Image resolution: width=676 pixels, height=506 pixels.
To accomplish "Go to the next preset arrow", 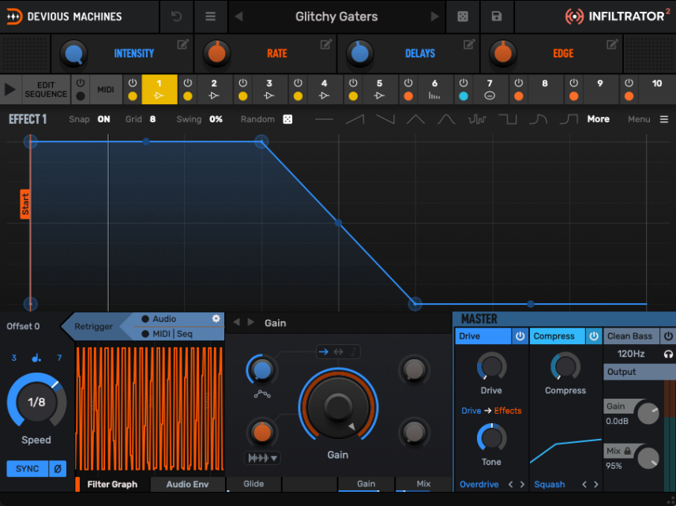I will 434,17.
